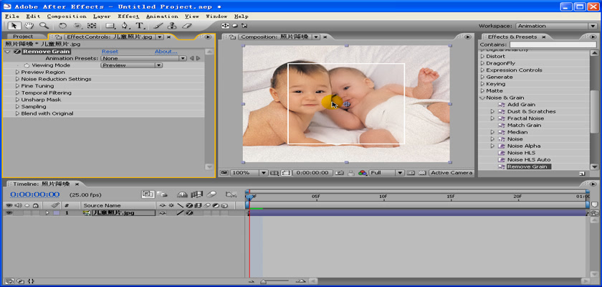This screenshot has width=602, height=287.
Task: Expand the Temporal Filtering group
Action: (x=17, y=93)
